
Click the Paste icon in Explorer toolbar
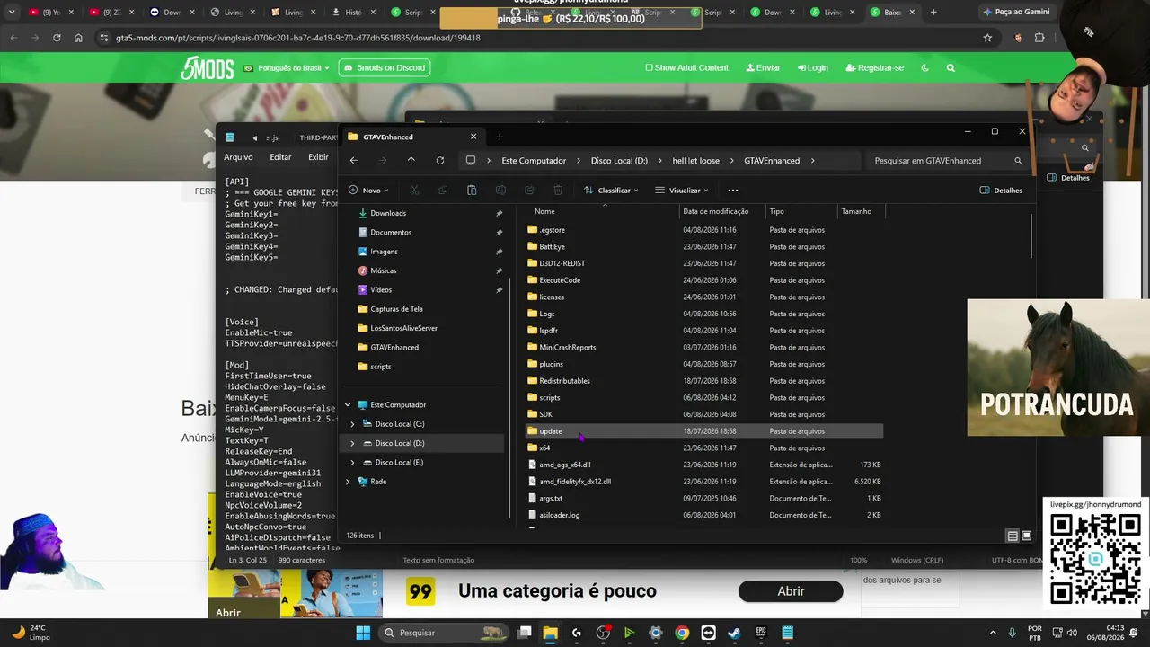(x=472, y=191)
